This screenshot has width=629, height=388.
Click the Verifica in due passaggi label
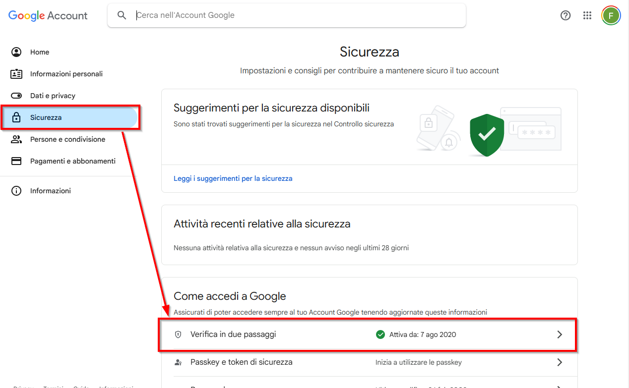233,334
